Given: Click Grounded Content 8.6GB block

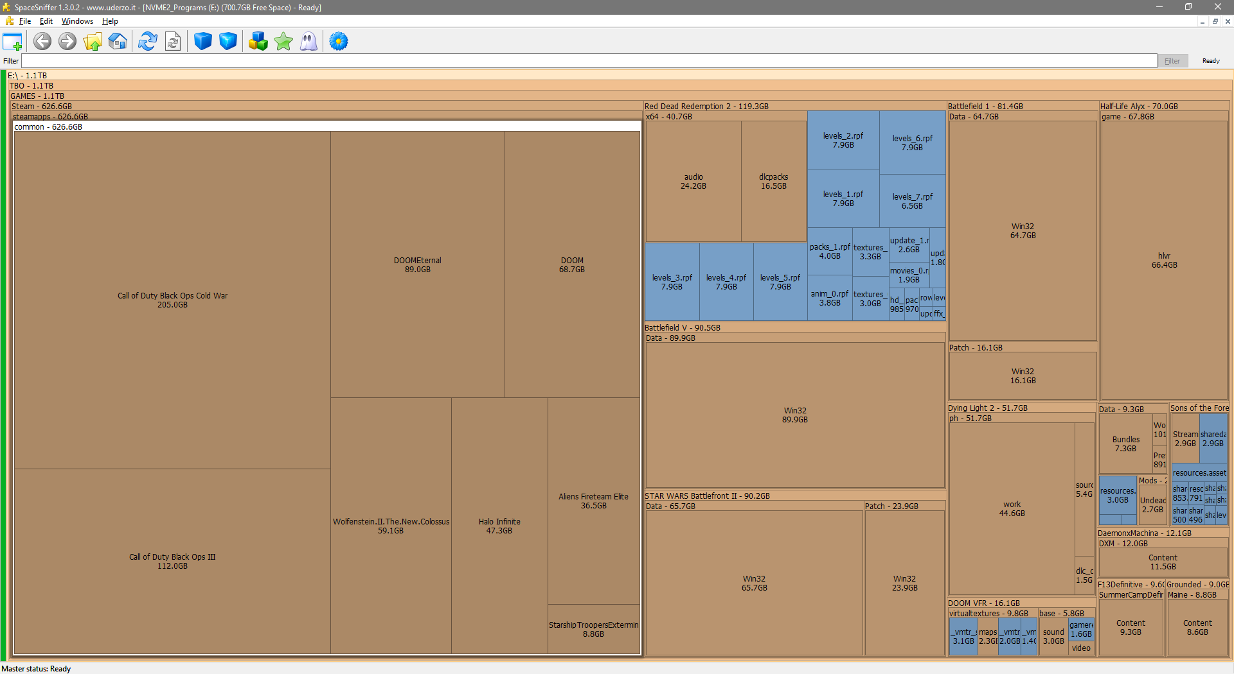Looking at the screenshot, I should (x=1197, y=627).
